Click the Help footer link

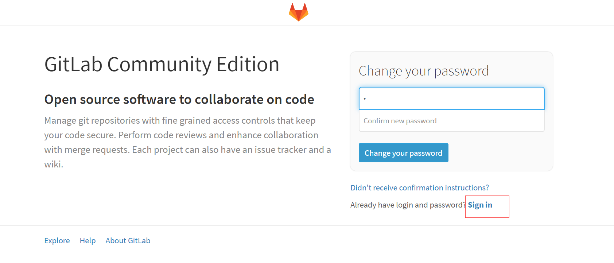(88, 240)
